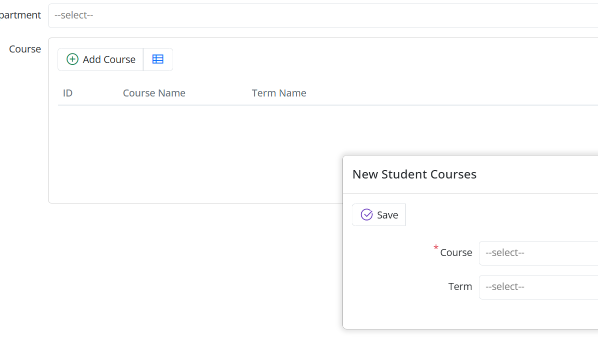Image resolution: width=598 pixels, height=356 pixels.
Task: Click empty space below the Term field
Action: coord(470,314)
